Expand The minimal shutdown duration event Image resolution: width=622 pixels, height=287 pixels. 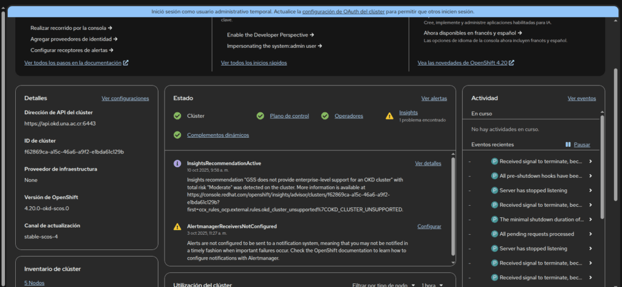pos(590,219)
